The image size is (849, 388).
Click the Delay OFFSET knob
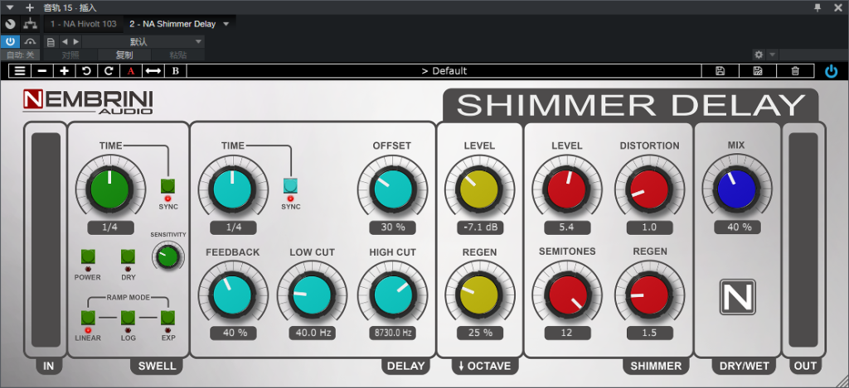tap(392, 190)
